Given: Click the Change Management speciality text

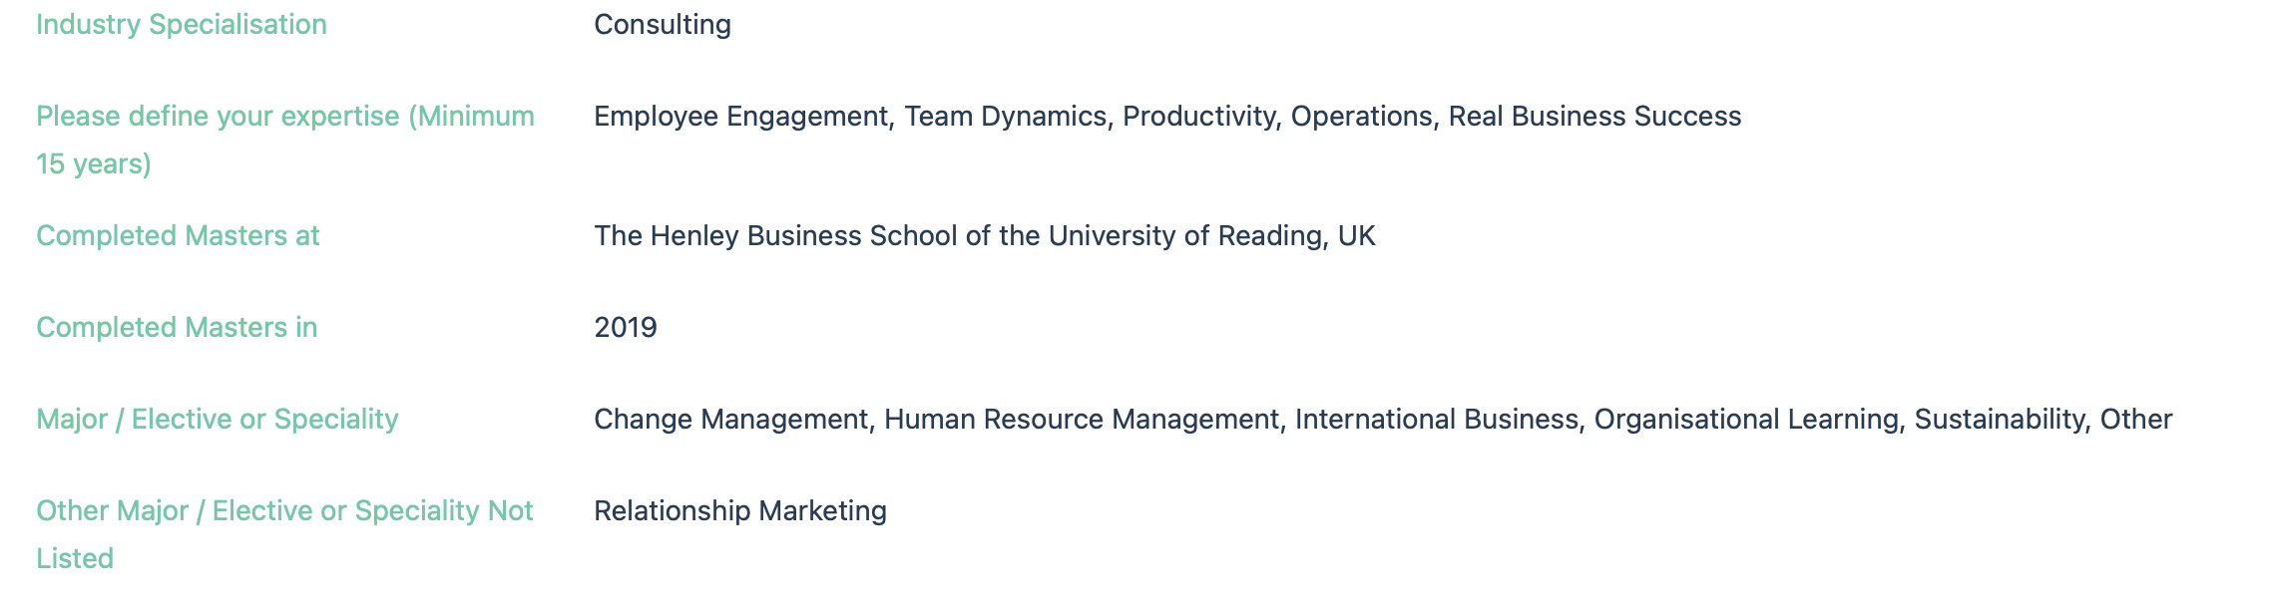Looking at the screenshot, I should click(731, 420).
